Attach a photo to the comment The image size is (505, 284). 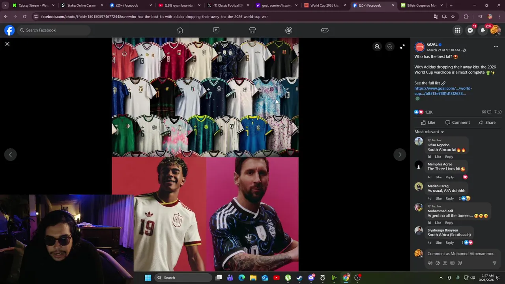coord(445,263)
